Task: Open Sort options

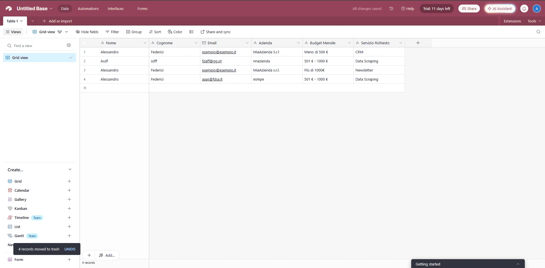Action: (155, 32)
